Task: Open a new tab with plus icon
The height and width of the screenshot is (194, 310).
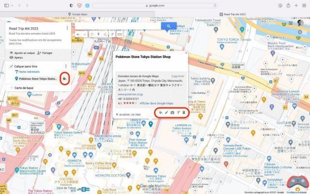Action: pyautogui.click(x=296, y=5)
